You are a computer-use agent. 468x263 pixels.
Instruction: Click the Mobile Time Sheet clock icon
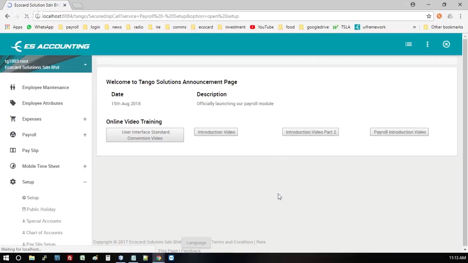tap(13, 166)
